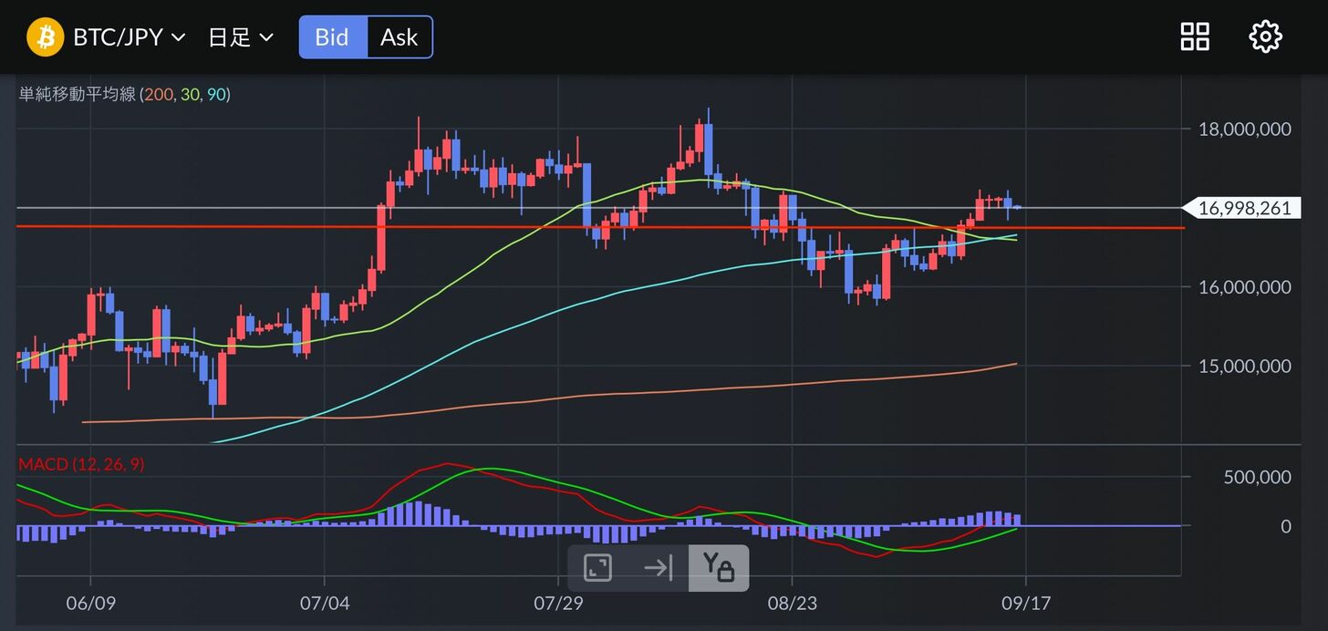Click the 18,000,000 price axis label
The image size is (1328, 631).
(1244, 129)
